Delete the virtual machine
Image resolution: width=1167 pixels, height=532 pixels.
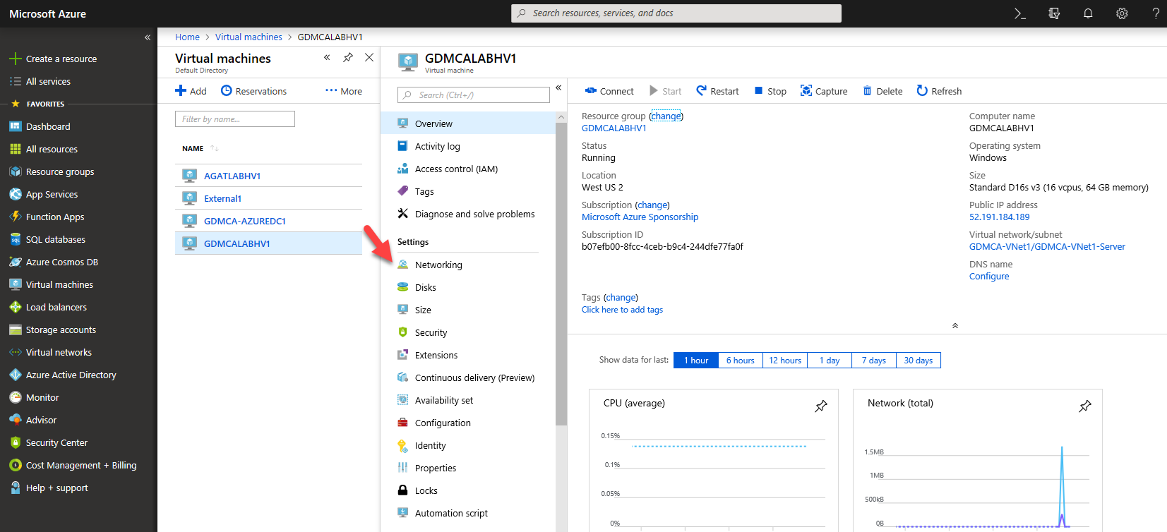[x=882, y=91]
